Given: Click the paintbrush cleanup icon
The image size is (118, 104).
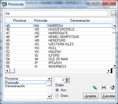Looking at the screenshot, I should pyautogui.click(x=113, y=88).
